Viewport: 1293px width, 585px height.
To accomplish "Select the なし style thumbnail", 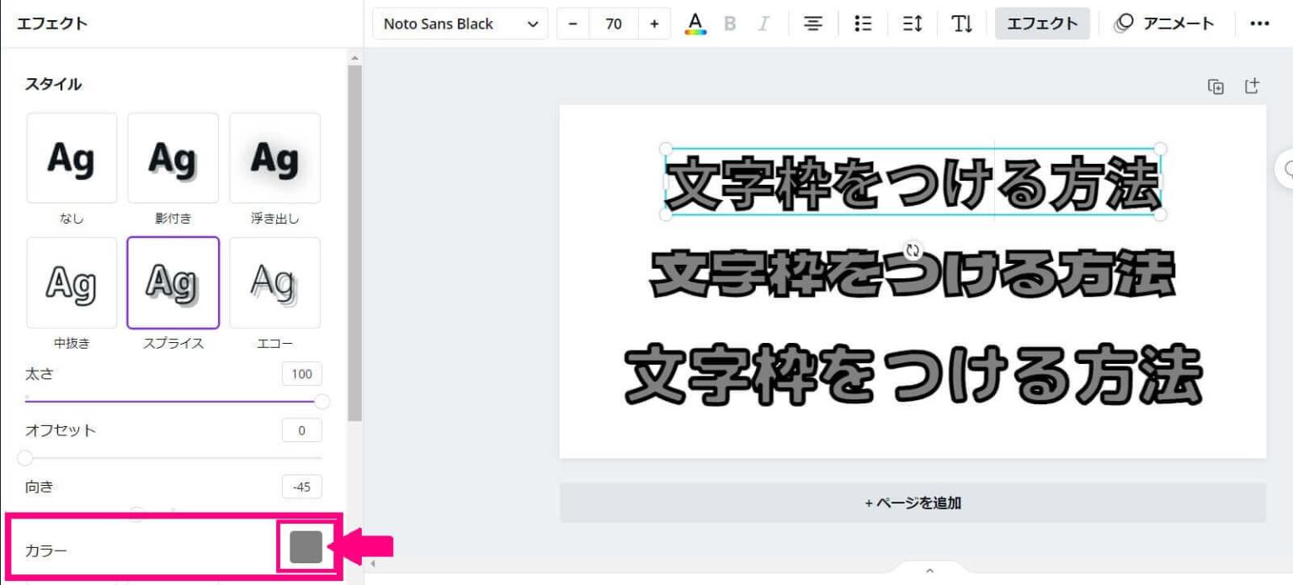I will (x=72, y=158).
